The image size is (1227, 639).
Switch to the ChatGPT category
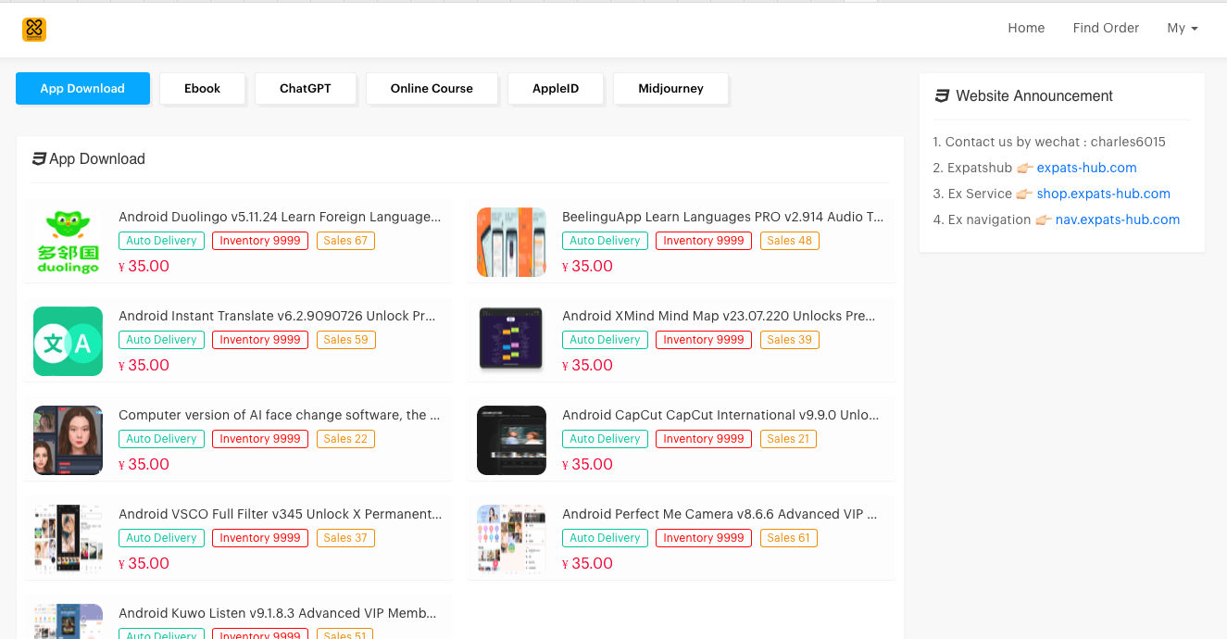(x=305, y=89)
